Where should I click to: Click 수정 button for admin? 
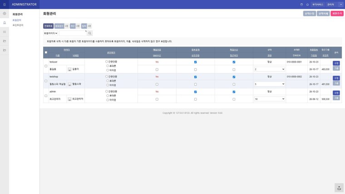pyautogui.click(x=336, y=93)
